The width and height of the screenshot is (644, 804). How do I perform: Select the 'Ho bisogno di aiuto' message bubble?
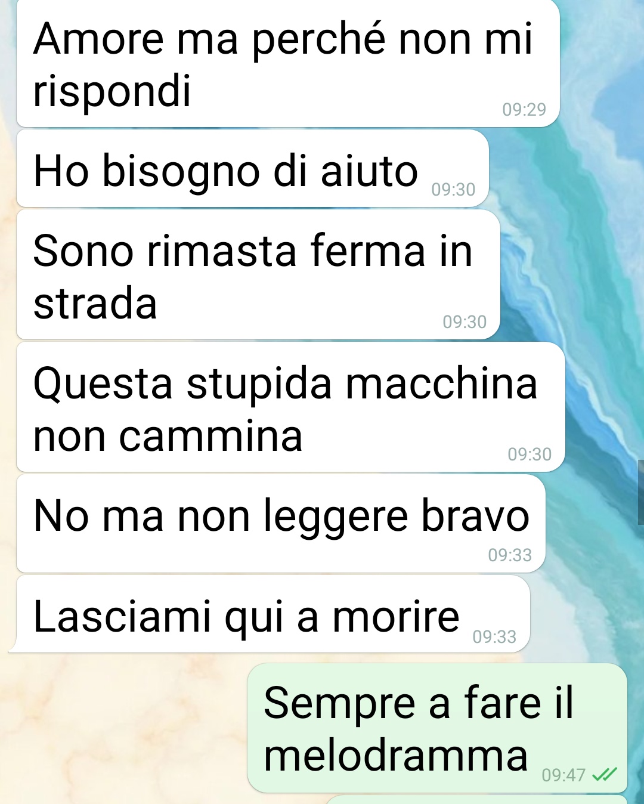pyautogui.click(x=253, y=169)
